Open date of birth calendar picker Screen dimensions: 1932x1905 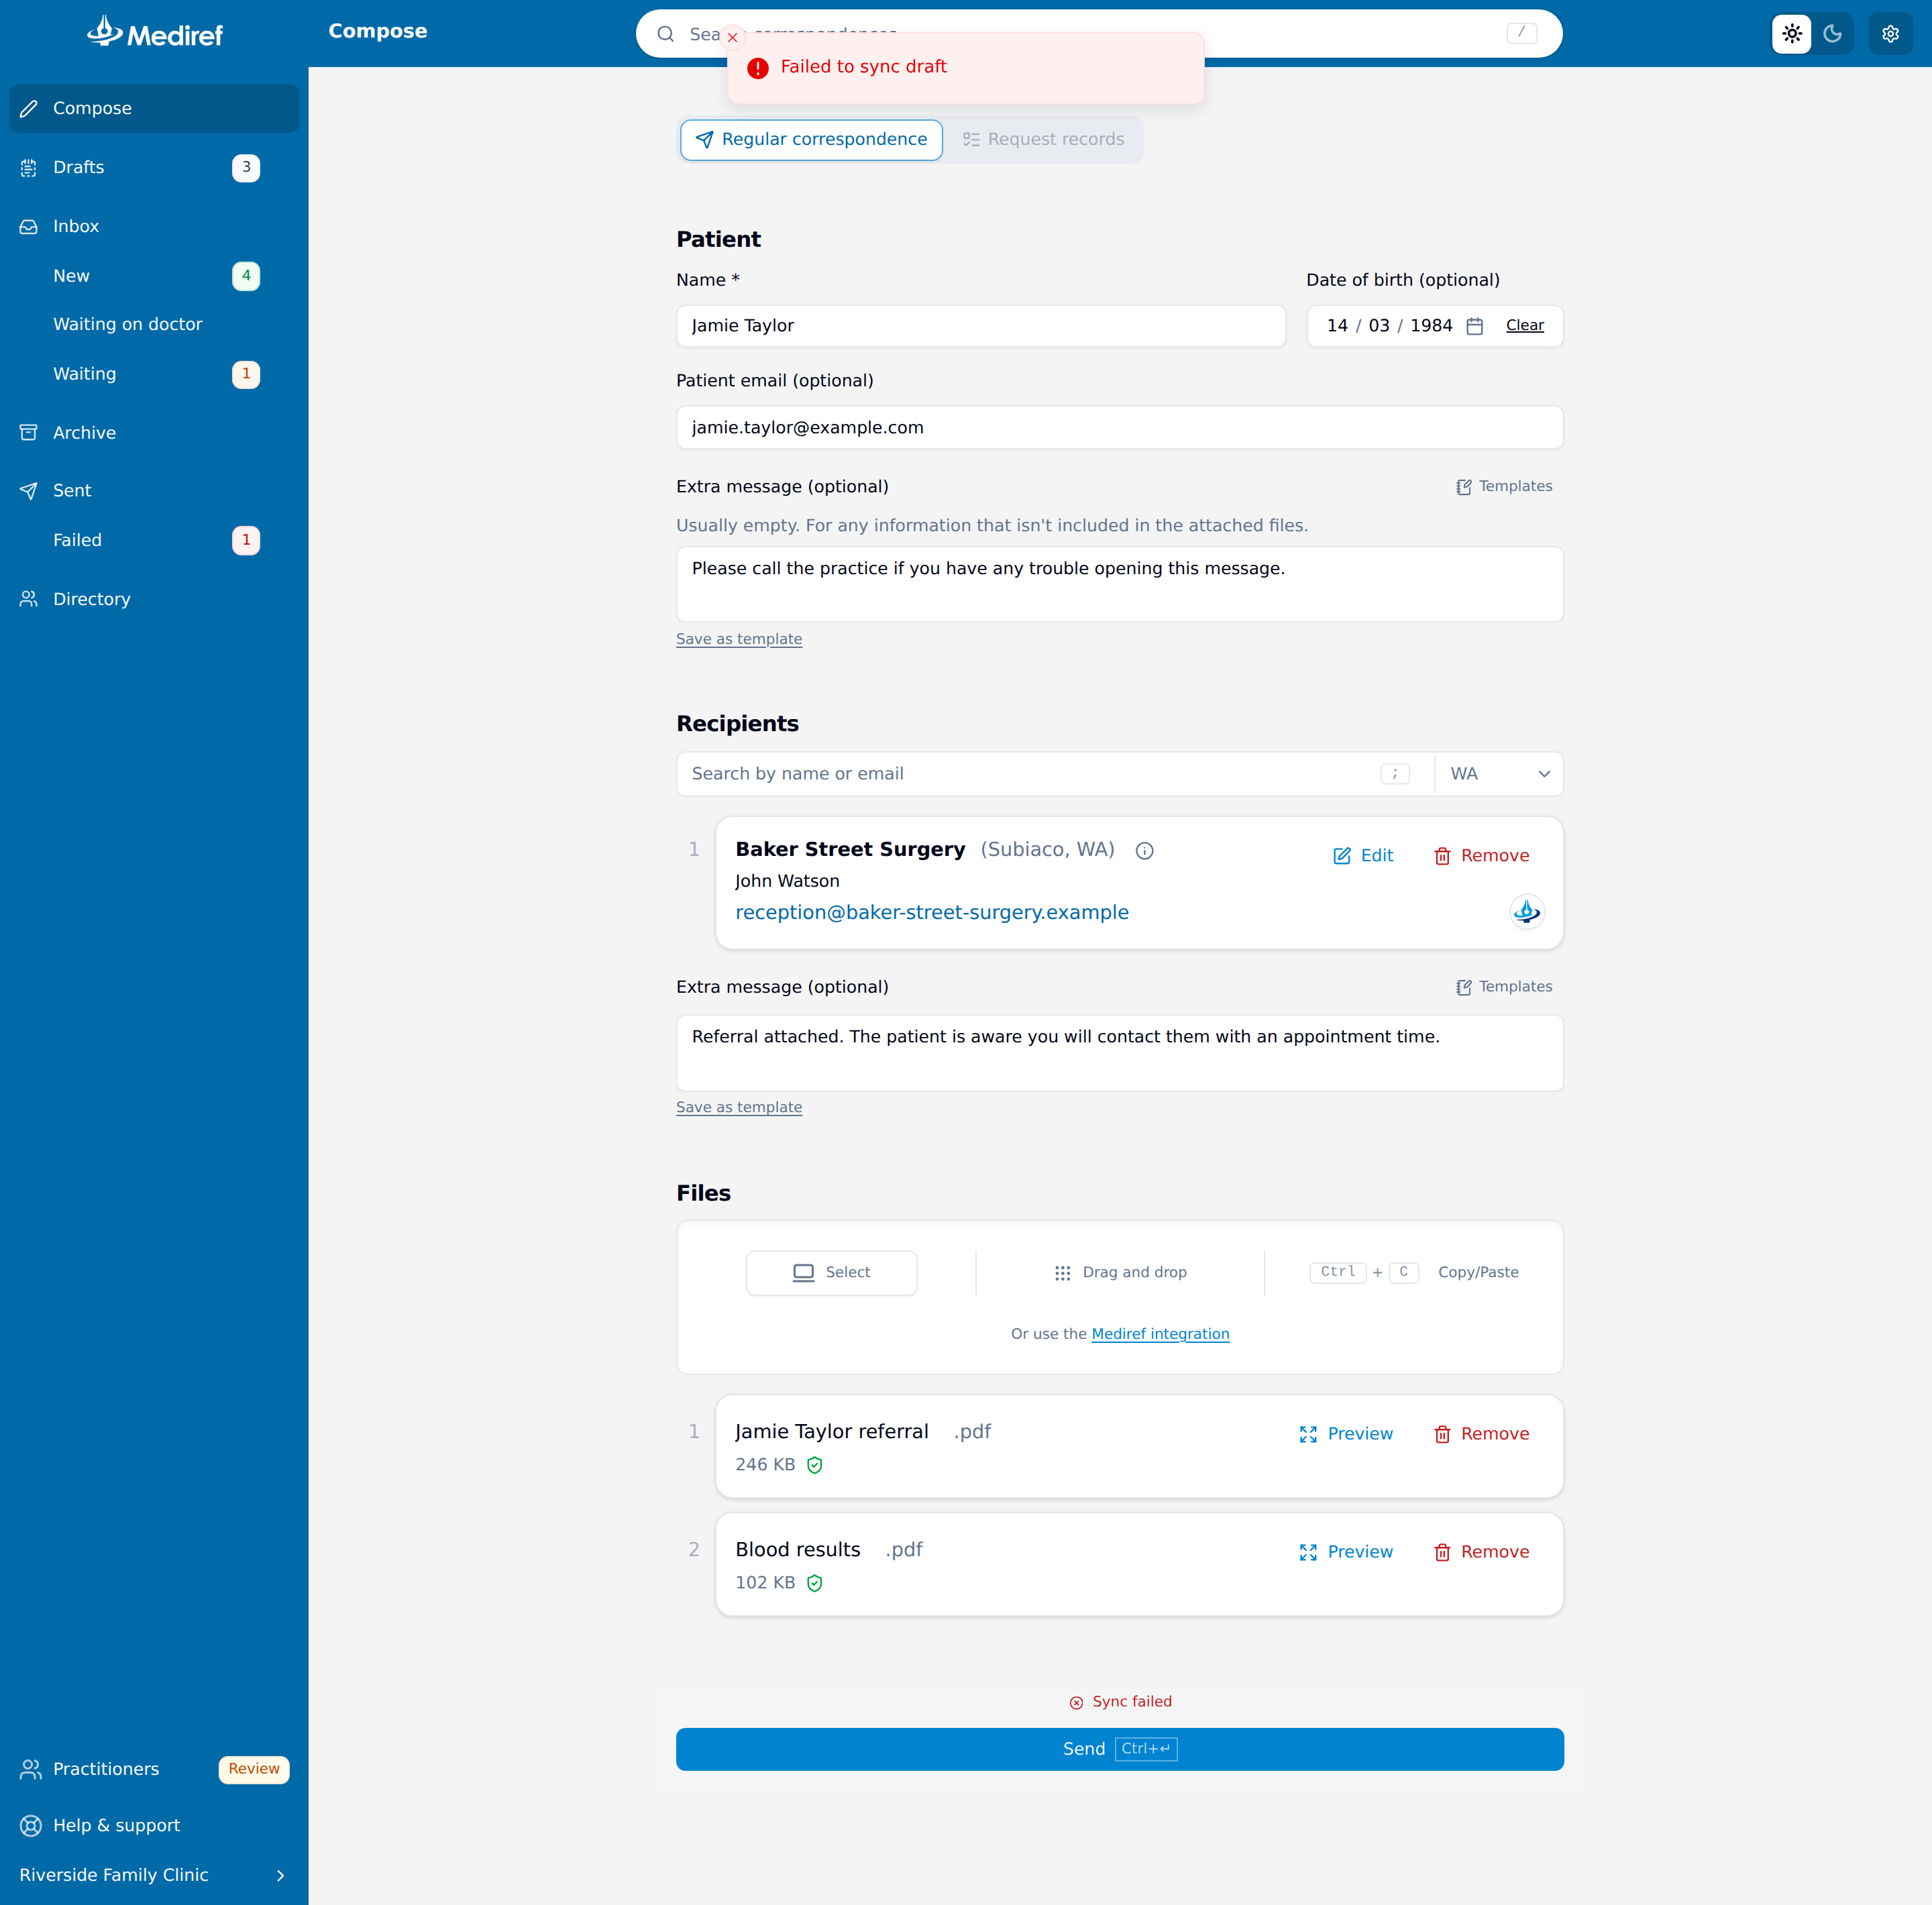coord(1474,326)
